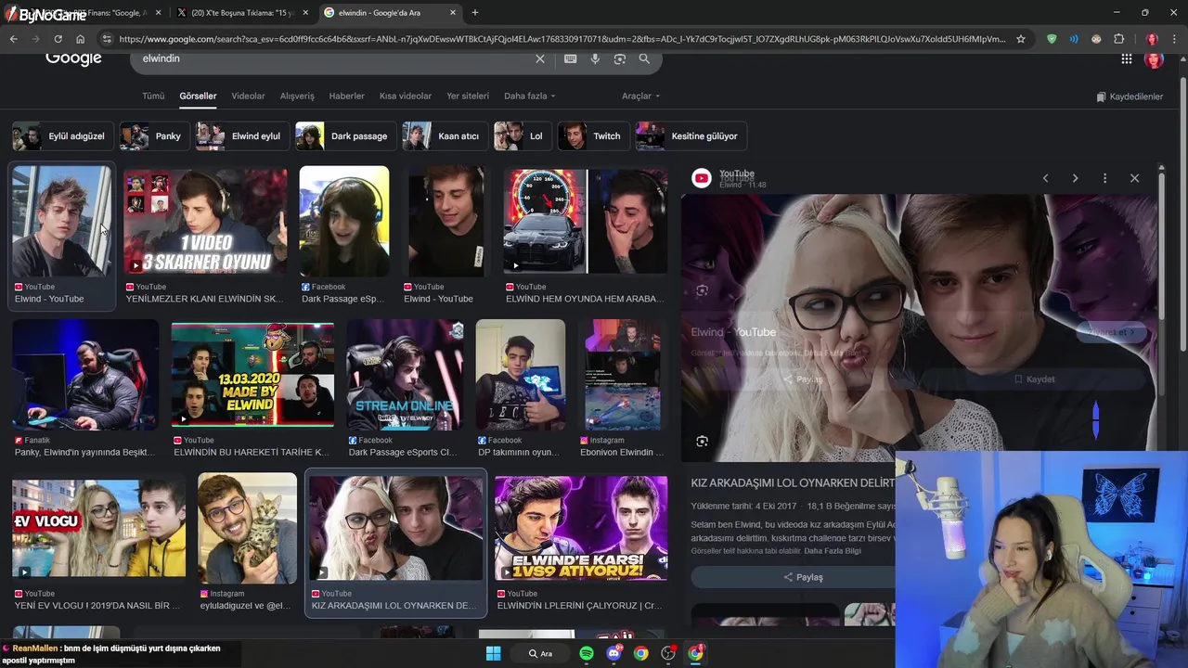Open the KIZ ARKADAŞIMI LOL OYNARKEN title link
The width and height of the screenshot is (1188, 668).
coord(793,483)
